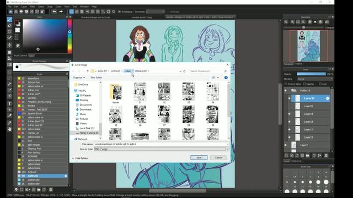Click the Home icon in top toolbar

click(x=16, y=12)
